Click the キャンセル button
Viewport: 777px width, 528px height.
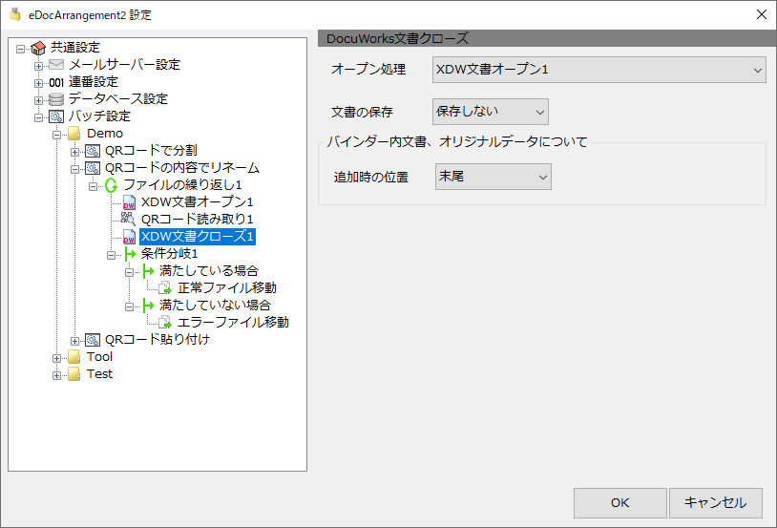click(x=716, y=503)
